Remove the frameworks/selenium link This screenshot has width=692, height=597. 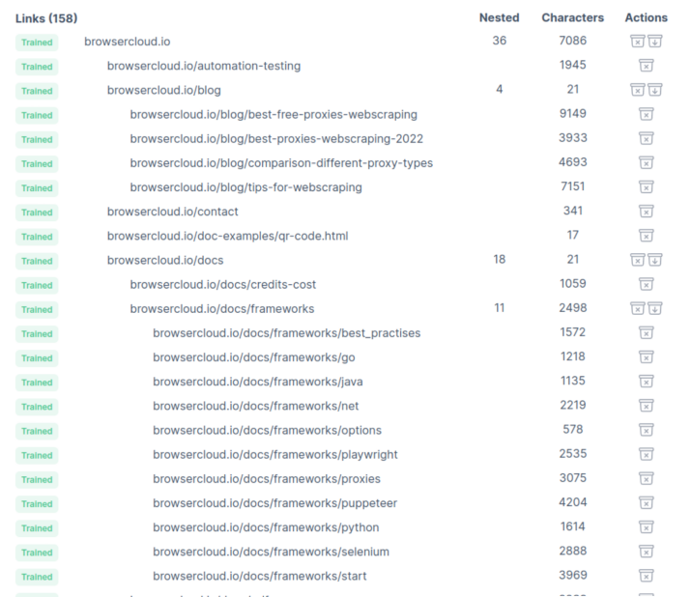pyautogui.click(x=647, y=551)
